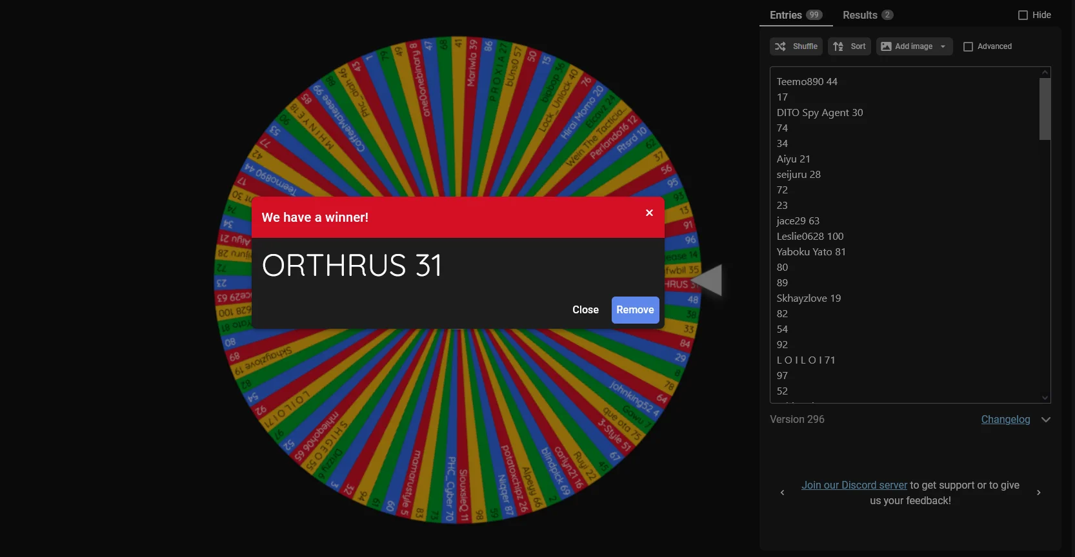Click the '17' entry line

(x=782, y=97)
